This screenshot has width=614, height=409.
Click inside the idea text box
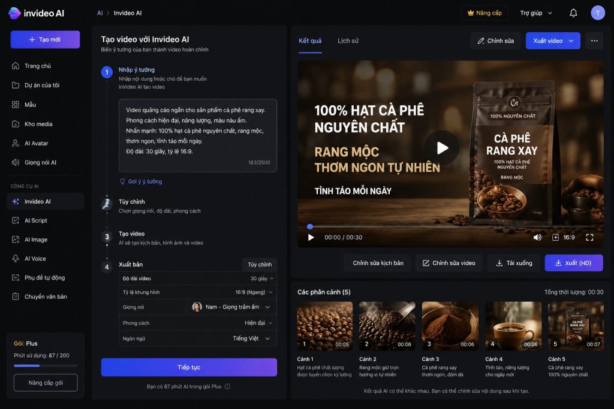(x=198, y=135)
